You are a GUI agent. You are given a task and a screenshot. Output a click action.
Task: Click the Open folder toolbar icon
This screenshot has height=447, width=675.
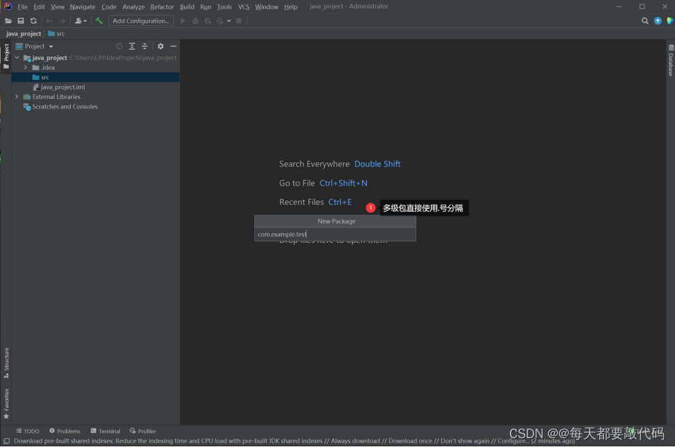9,20
